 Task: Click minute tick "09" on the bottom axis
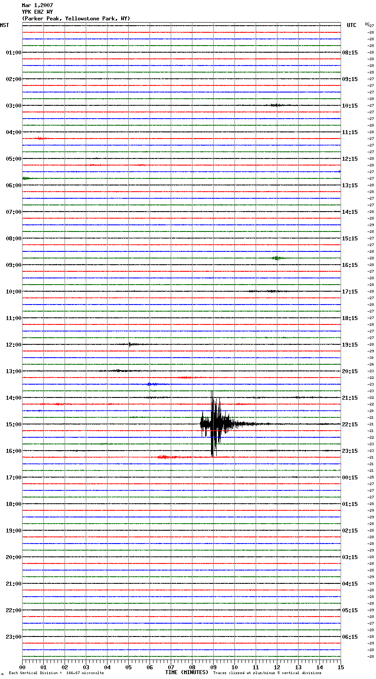pos(213,667)
